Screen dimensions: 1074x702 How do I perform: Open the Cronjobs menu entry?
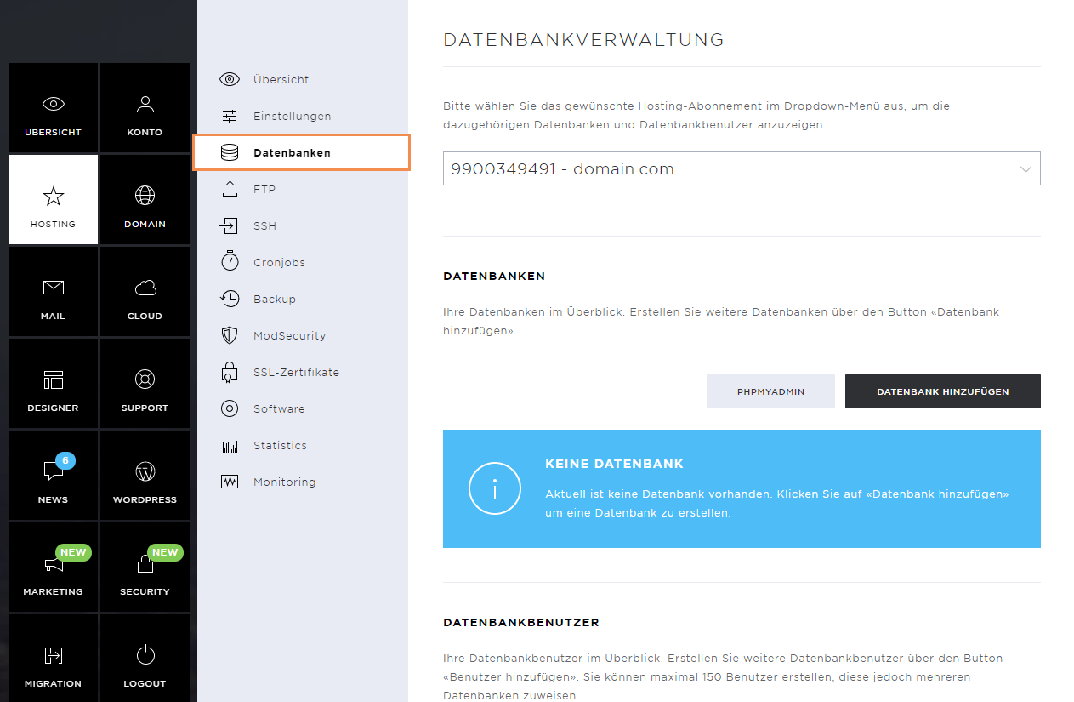pyautogui.click(x=279, y=262)
